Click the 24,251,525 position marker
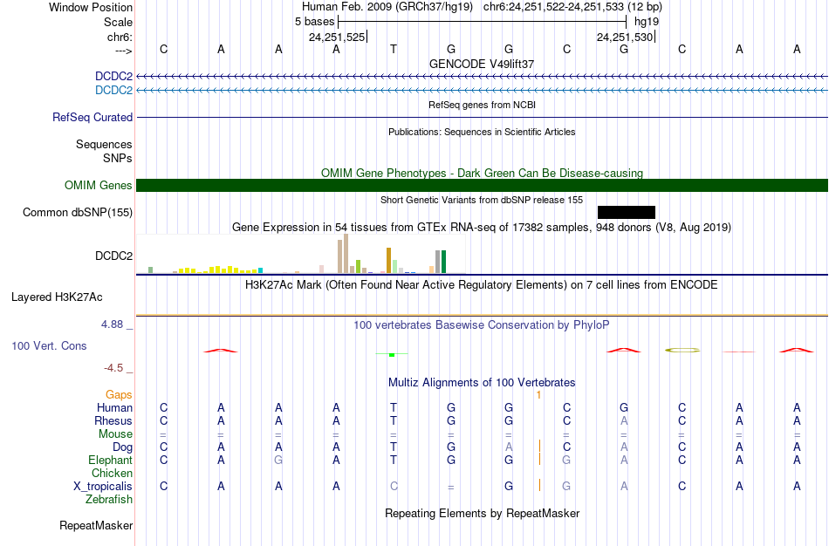 (x=338, y=37)
